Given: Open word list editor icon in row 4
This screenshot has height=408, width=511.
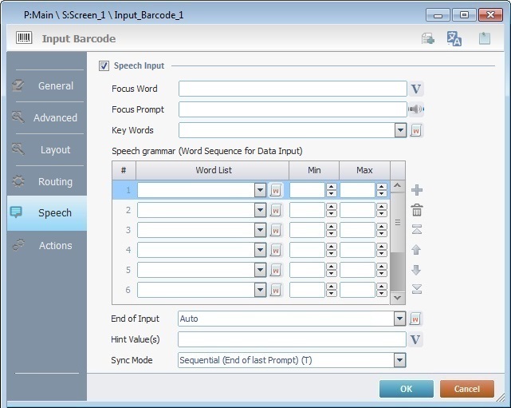Looking at the screenshot, I should point(276,250).
